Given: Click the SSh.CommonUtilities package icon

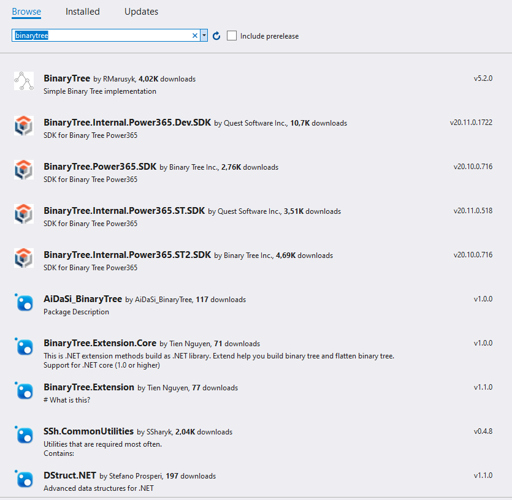Looking at the screenshot, I should click(x=24, y=434).
